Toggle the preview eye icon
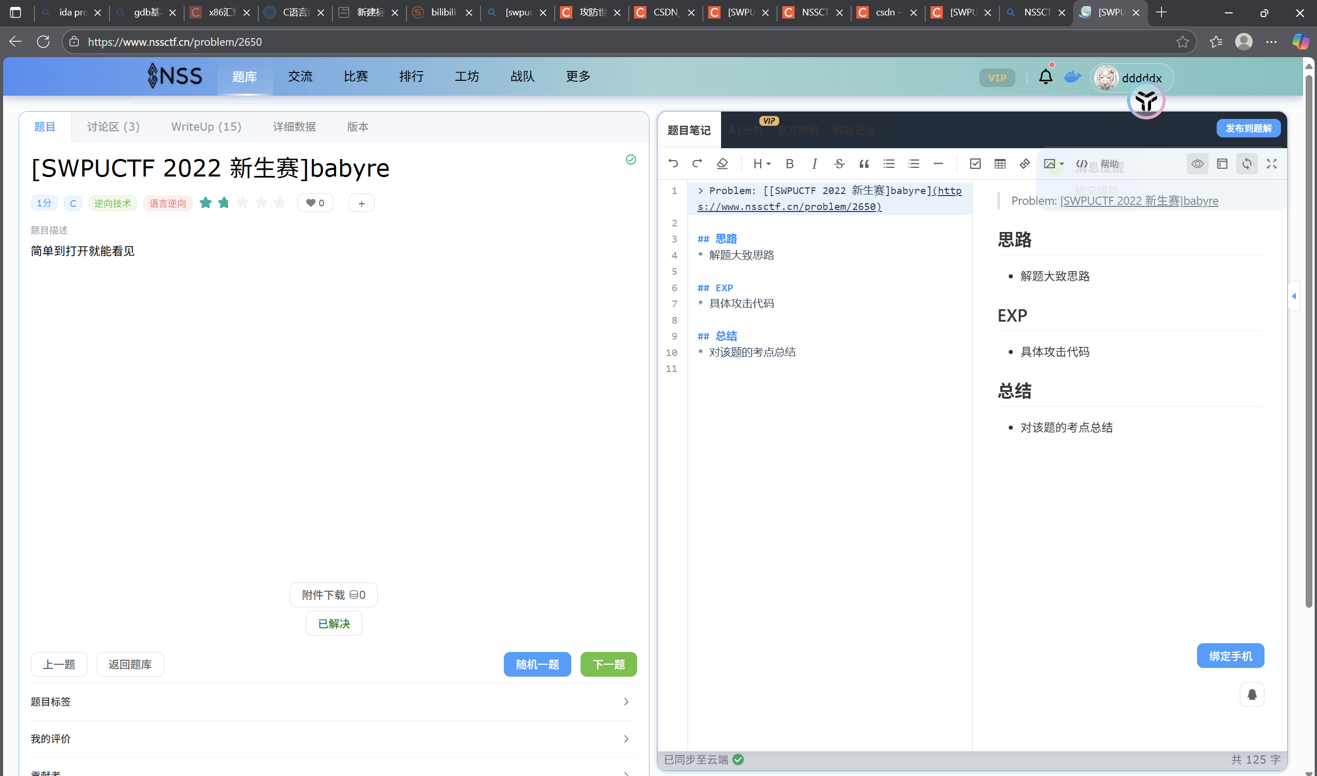 point(1197,164)
